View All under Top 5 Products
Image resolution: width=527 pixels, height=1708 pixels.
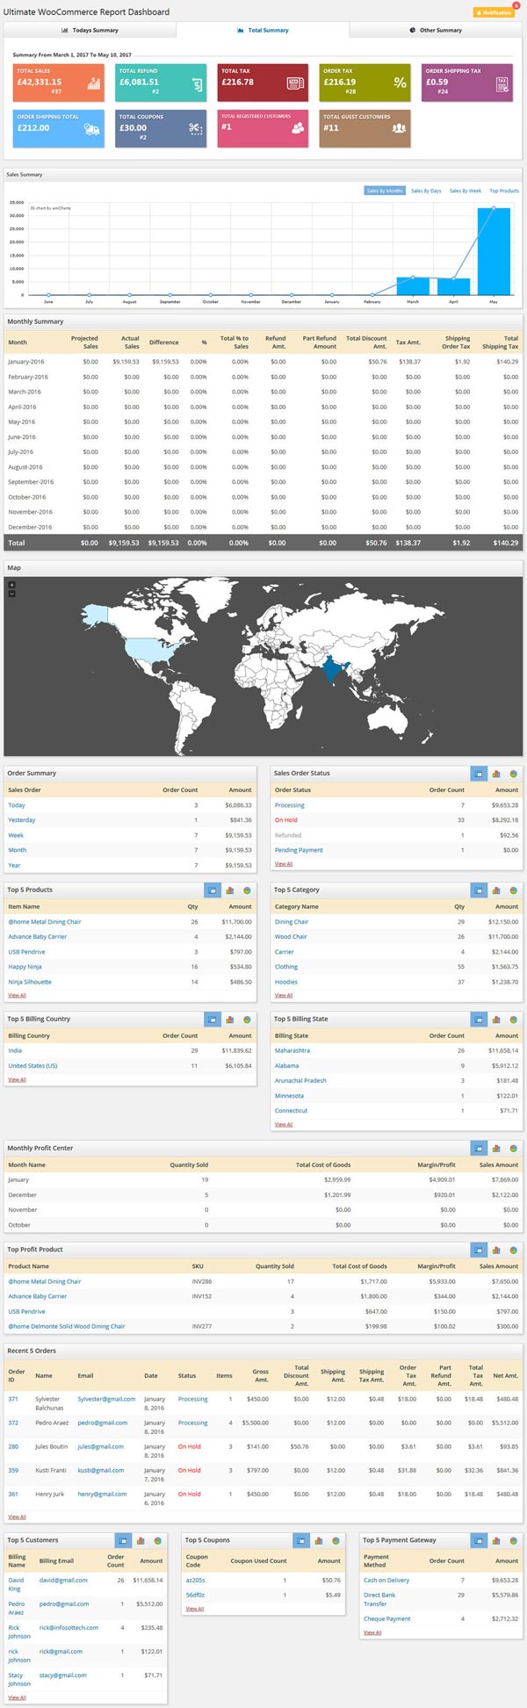pos(18,996)
